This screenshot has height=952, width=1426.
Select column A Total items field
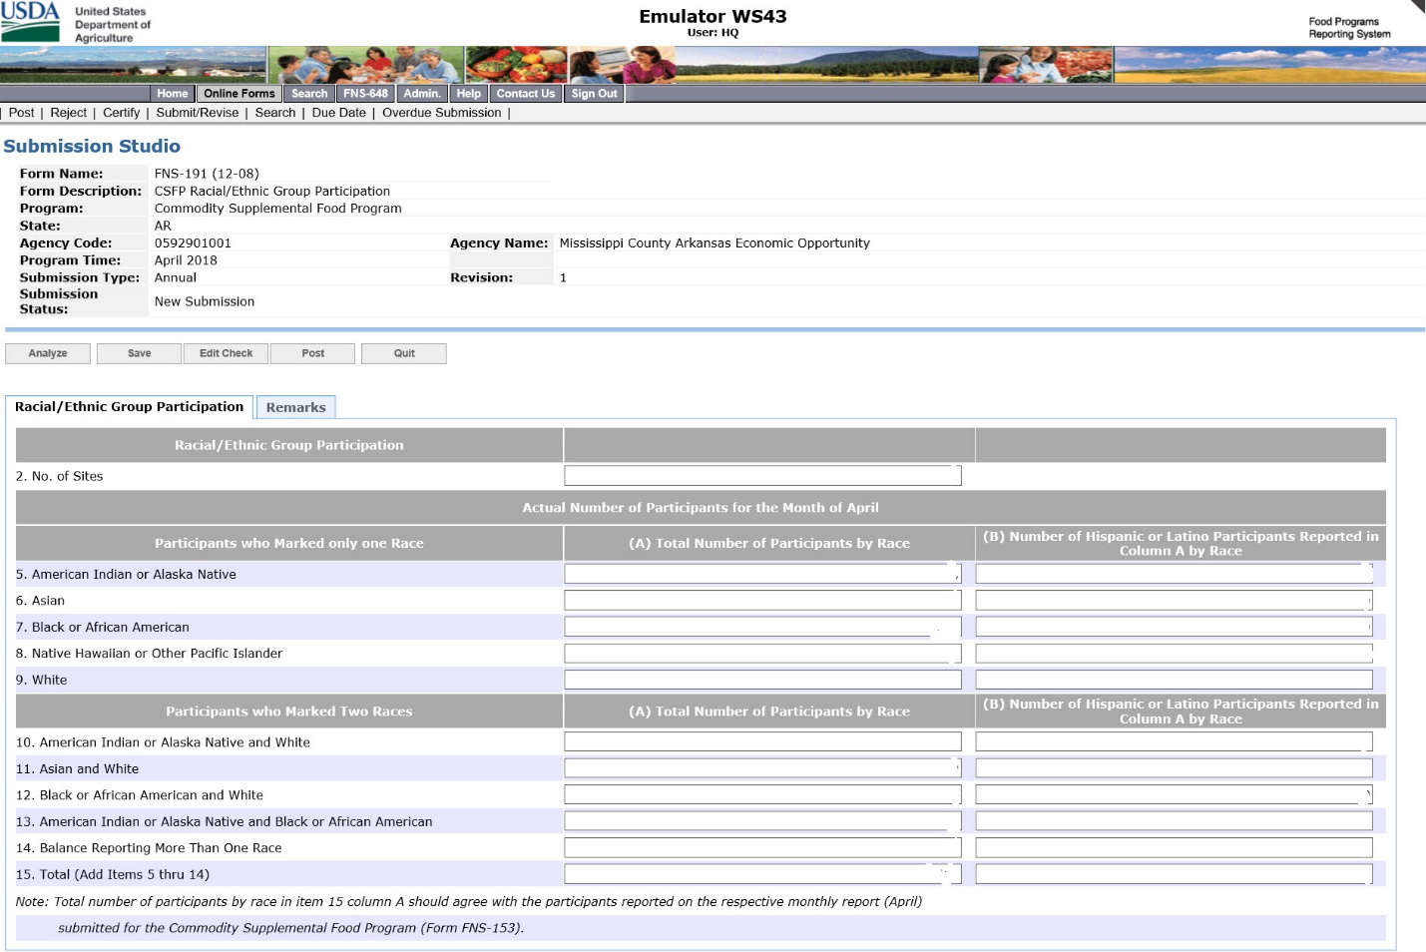click(x=762, y=874)
